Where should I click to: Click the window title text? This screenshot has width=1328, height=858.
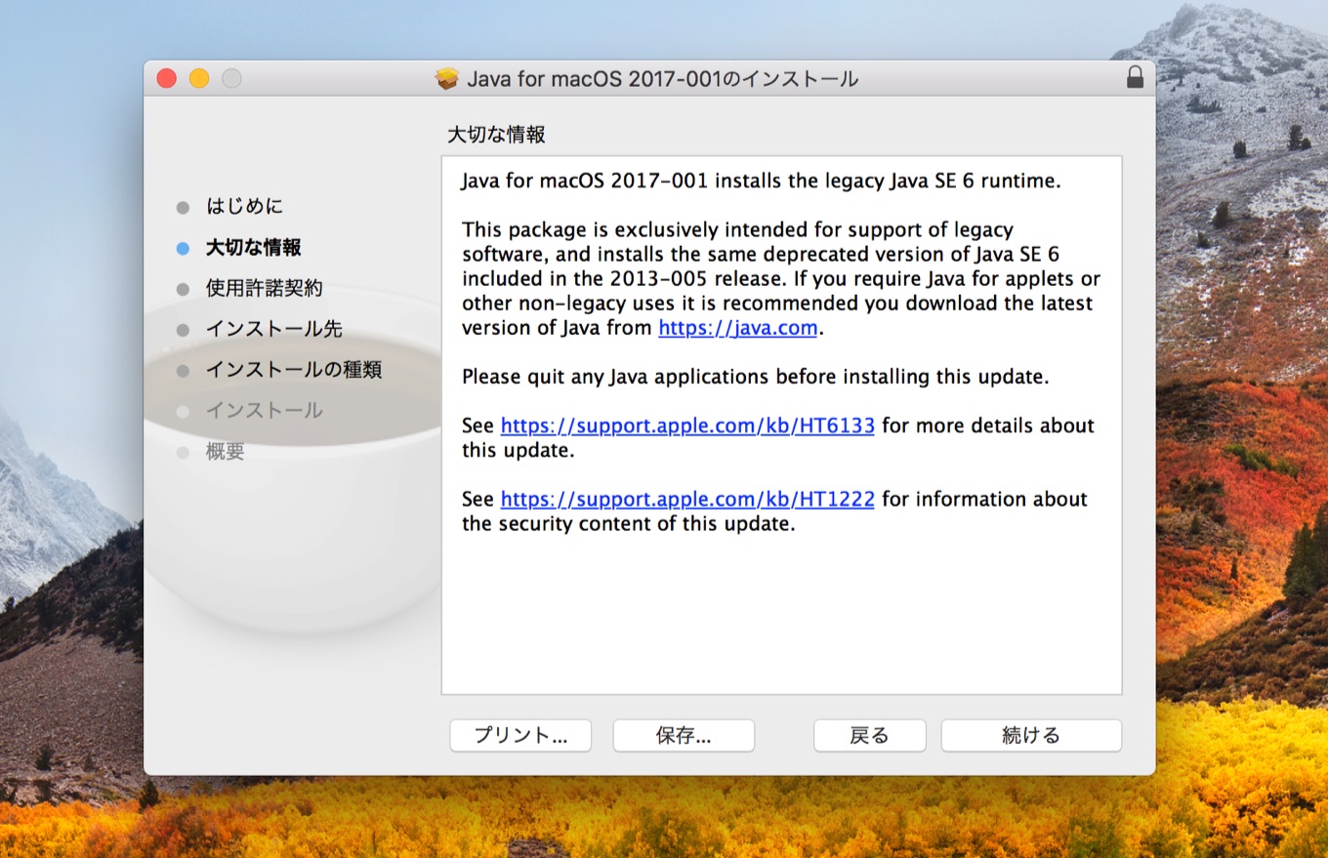coord(662,79)
